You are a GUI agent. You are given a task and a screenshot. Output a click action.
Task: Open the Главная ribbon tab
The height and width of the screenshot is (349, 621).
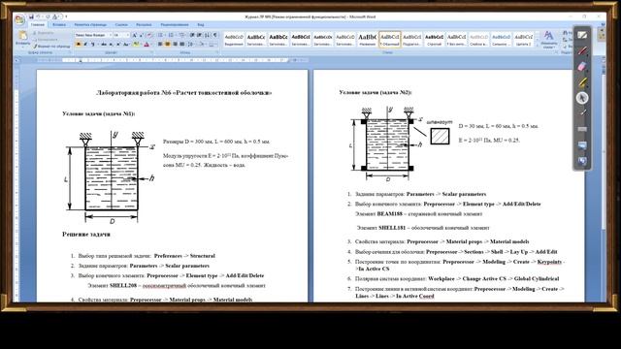coord(37,25)
